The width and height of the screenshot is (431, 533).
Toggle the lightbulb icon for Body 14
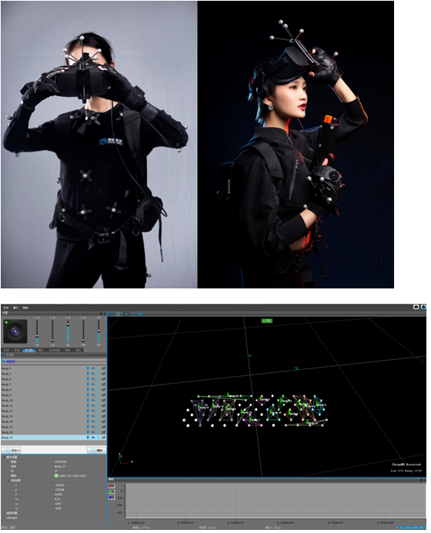tap(88, 421)
